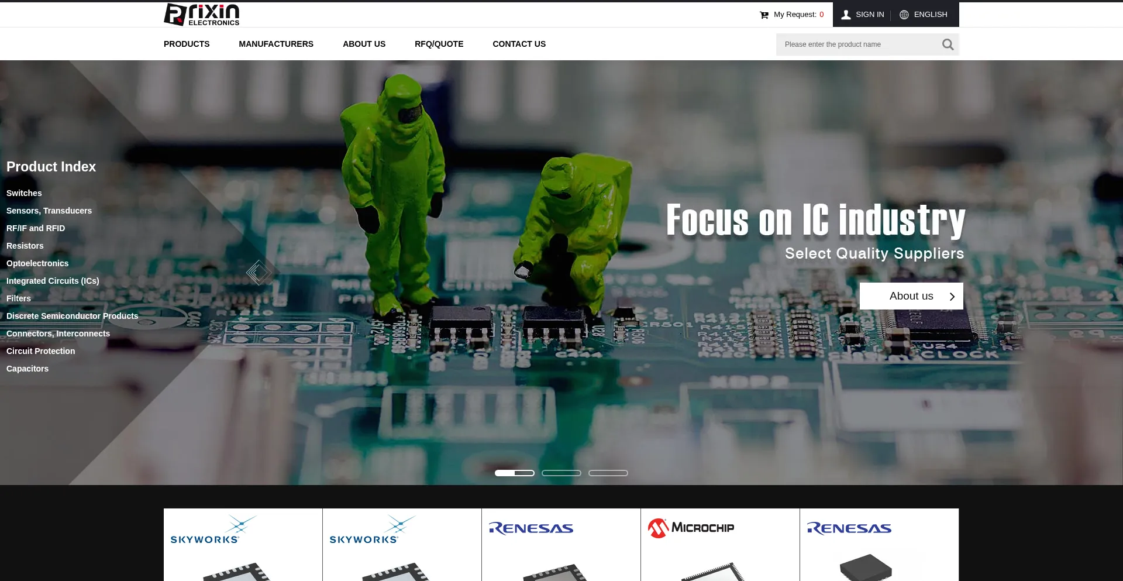Viewport: 1123px width, 581px height.
Task: Click SIGN IN link
Action: click(x=870, y=15)
